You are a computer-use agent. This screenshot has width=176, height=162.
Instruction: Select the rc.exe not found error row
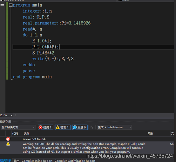[x=87, y=139]
